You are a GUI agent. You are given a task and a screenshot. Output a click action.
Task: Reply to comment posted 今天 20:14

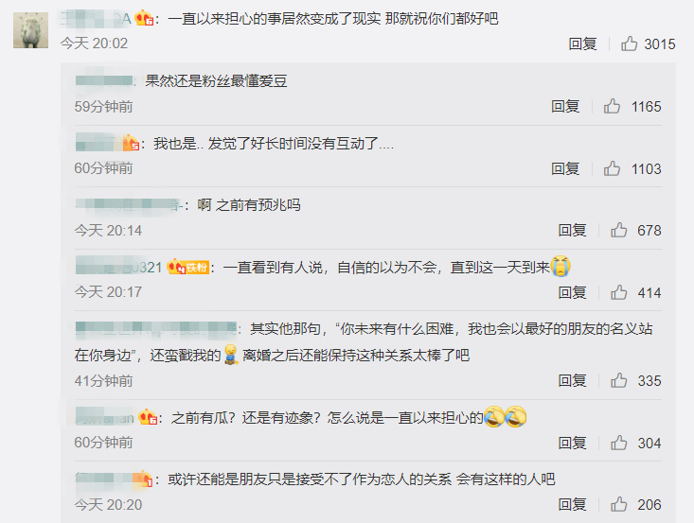pyautogui.click(x=572, y=230)
